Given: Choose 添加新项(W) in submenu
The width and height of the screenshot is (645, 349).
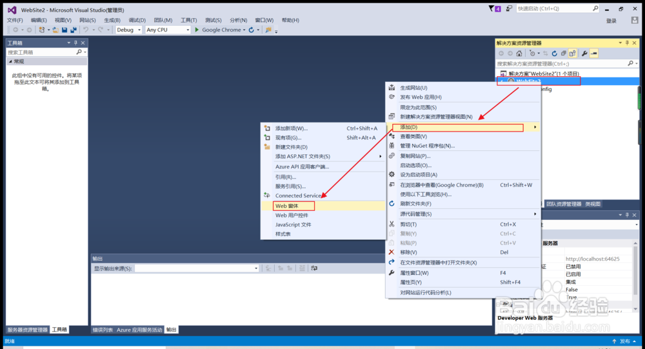Looking at the screenshot, I should click(323, 128).
